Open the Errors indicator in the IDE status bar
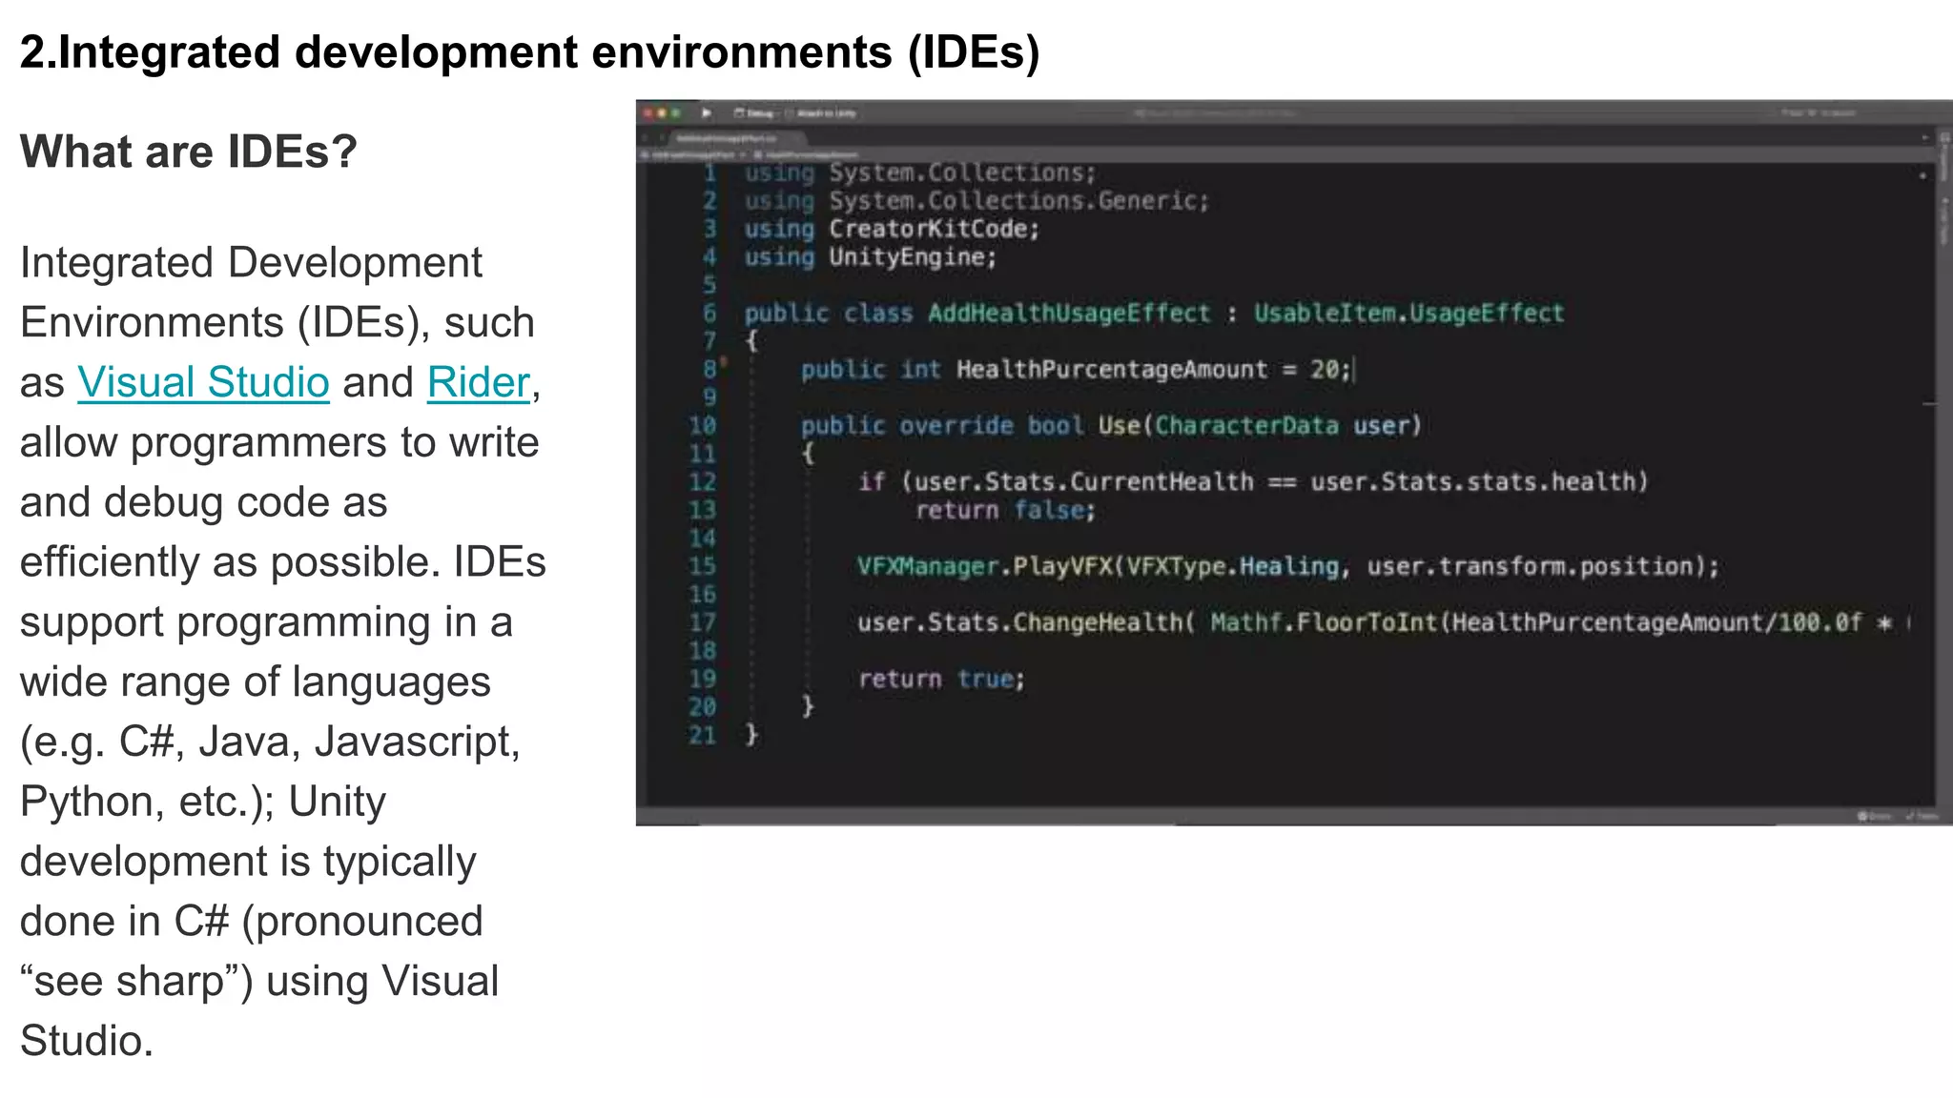1953x1098 pixels. coord(1874,816)
